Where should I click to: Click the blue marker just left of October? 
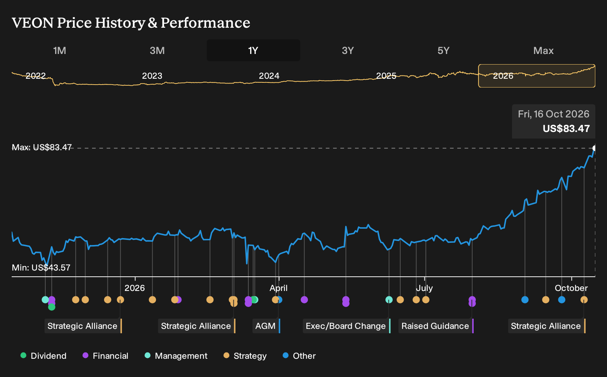(562, 300)
